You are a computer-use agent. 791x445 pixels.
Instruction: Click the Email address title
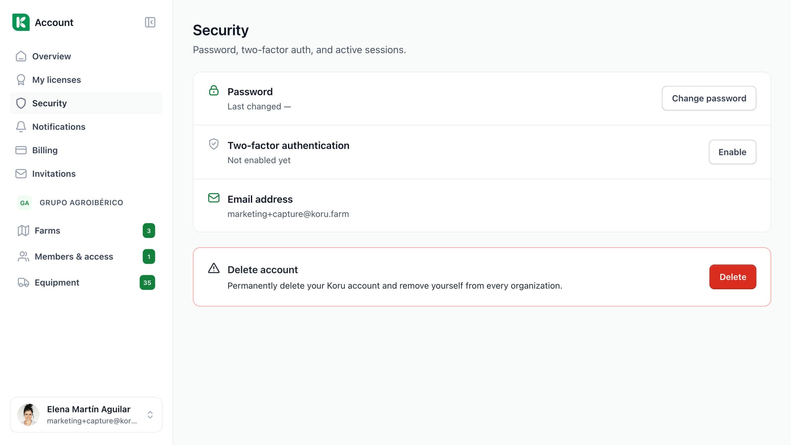[x=260, y=199]
